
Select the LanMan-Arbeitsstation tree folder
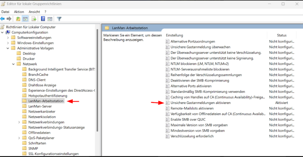46,101
